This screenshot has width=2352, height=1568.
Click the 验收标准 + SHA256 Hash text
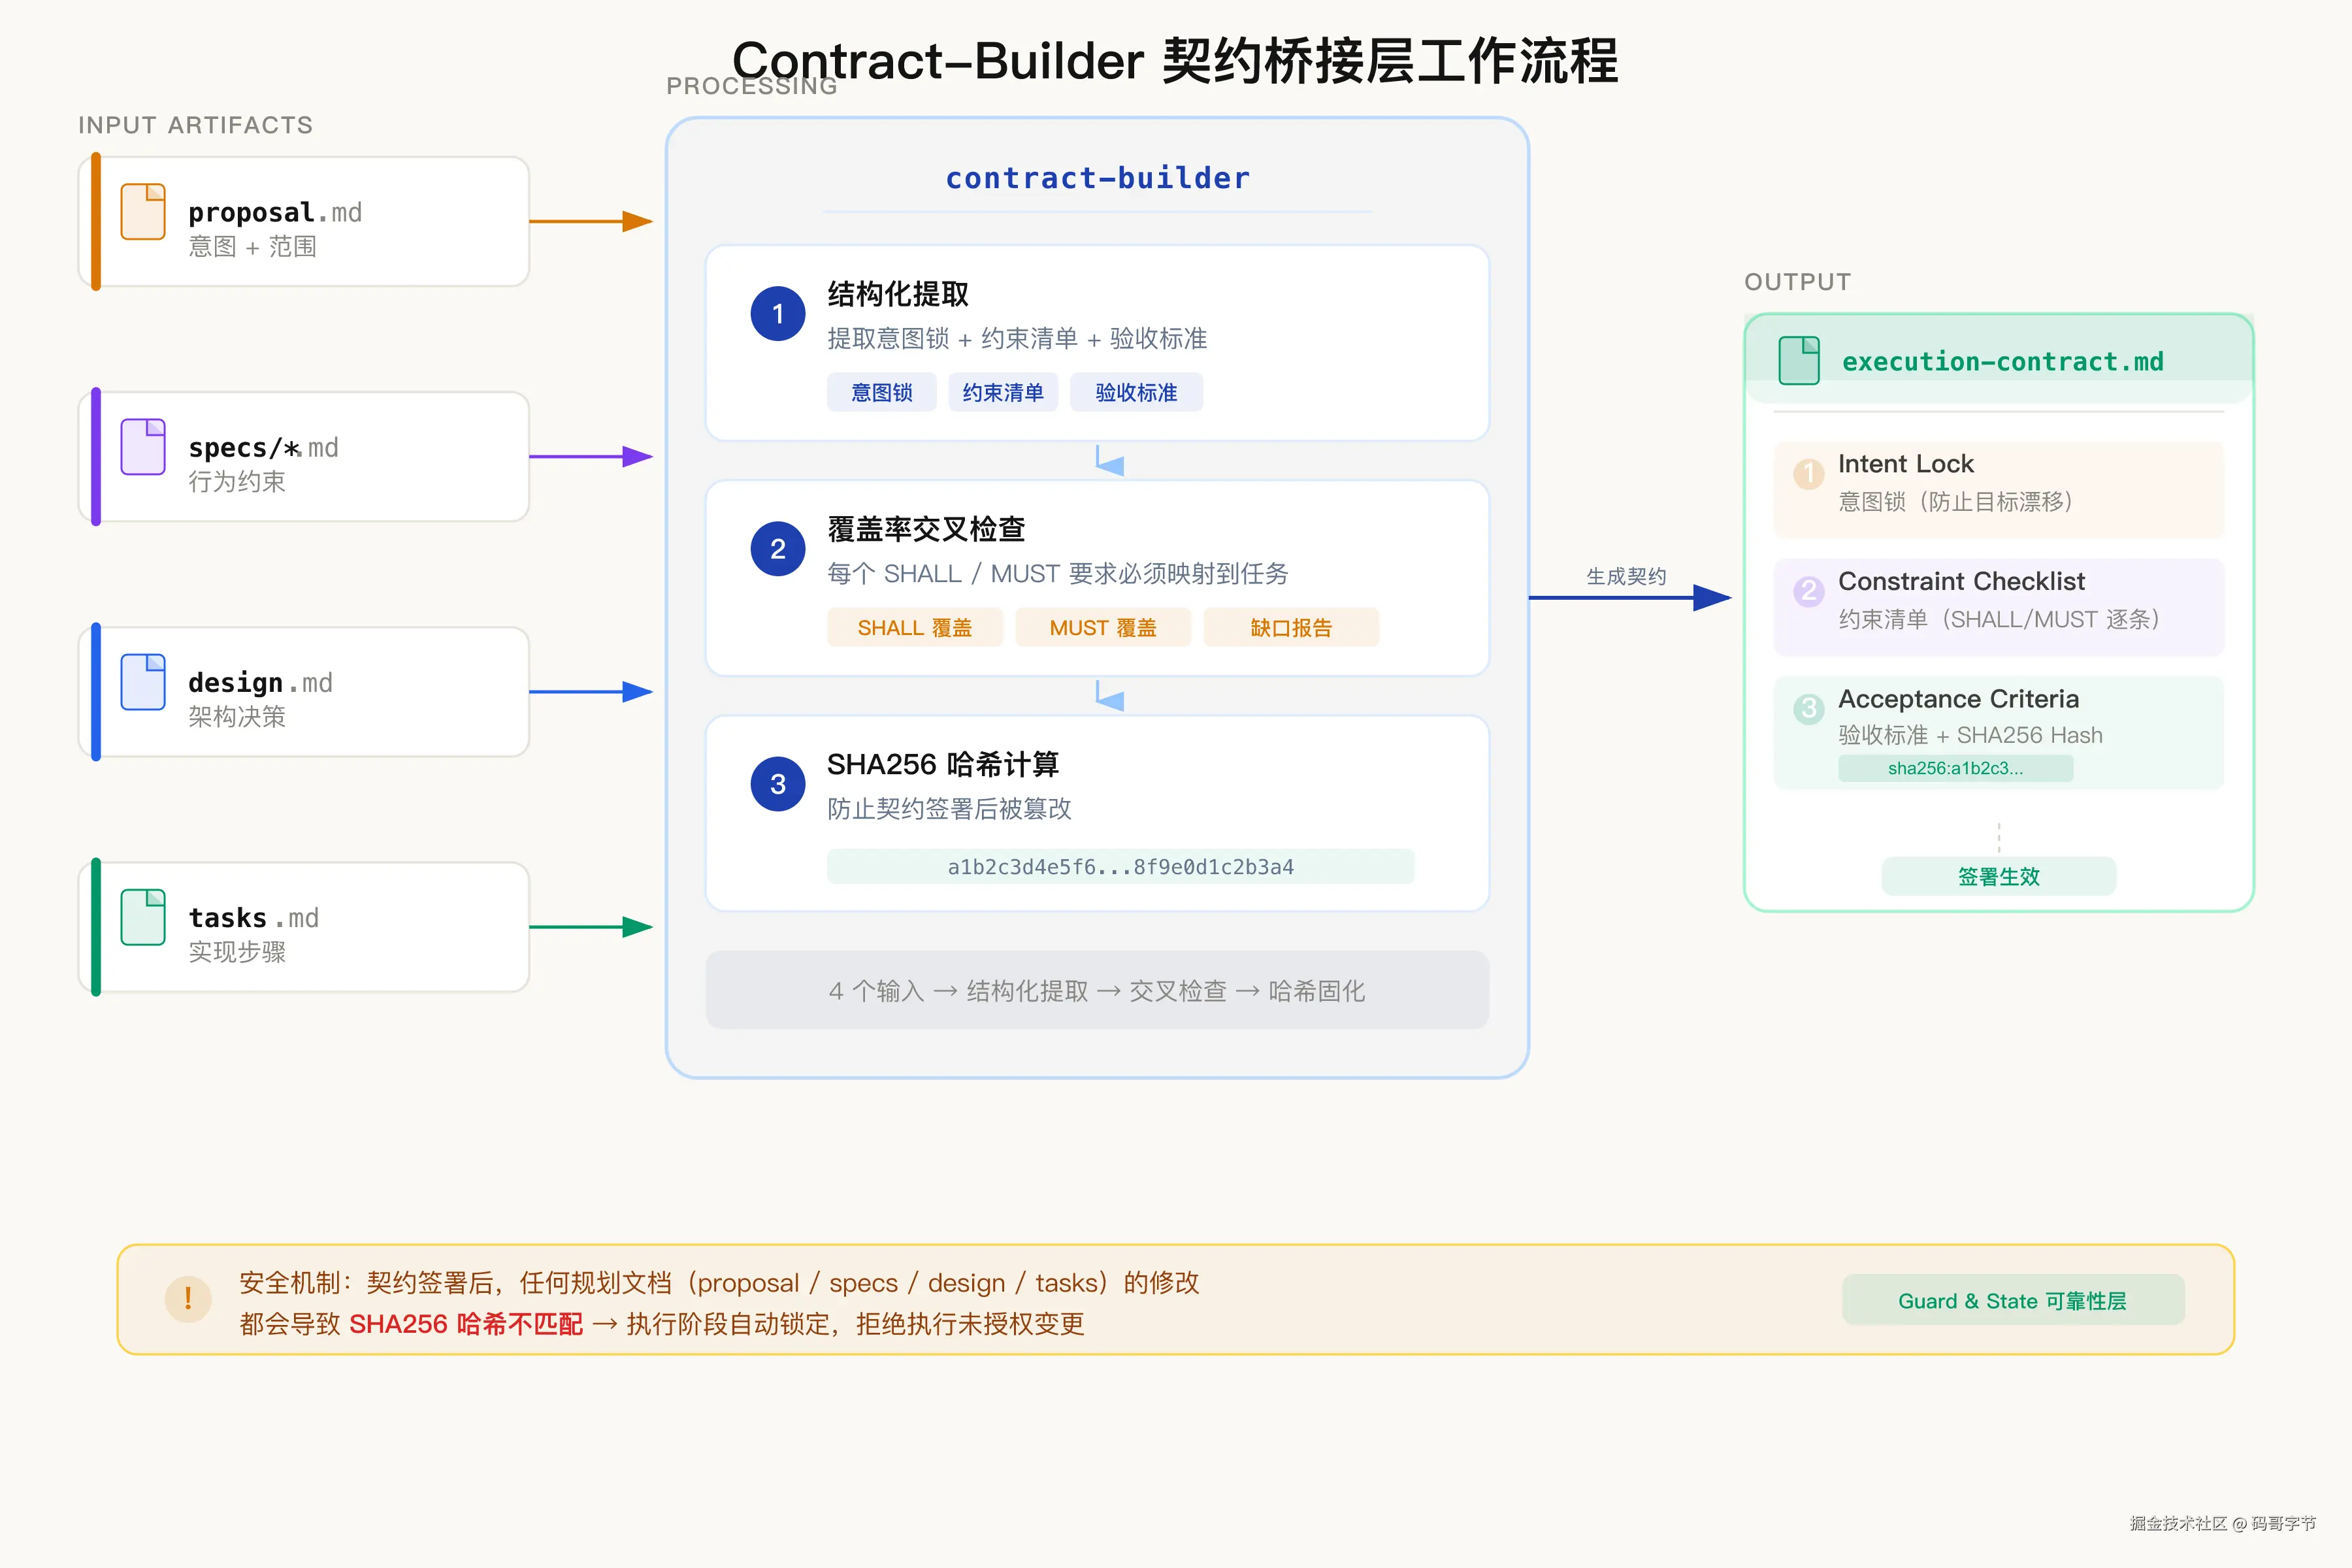click(x=1970, y=735)
